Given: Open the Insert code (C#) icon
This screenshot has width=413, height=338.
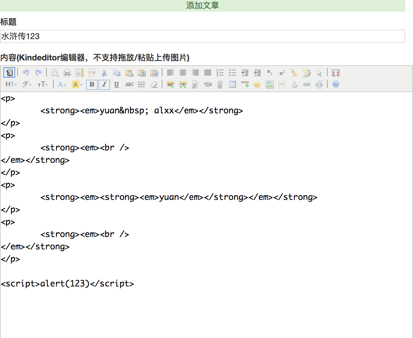Looking at the screenshot, I should coord(92,72).
